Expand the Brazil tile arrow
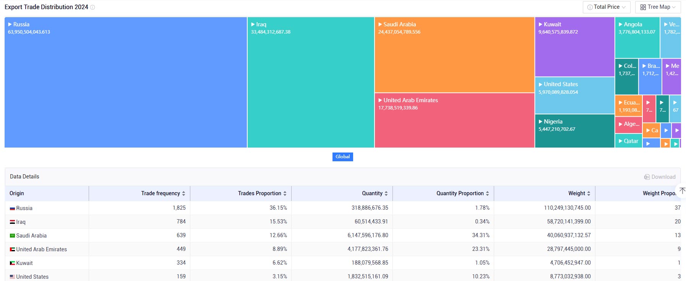Screen dimensions: 686x281 pos(644,66)
